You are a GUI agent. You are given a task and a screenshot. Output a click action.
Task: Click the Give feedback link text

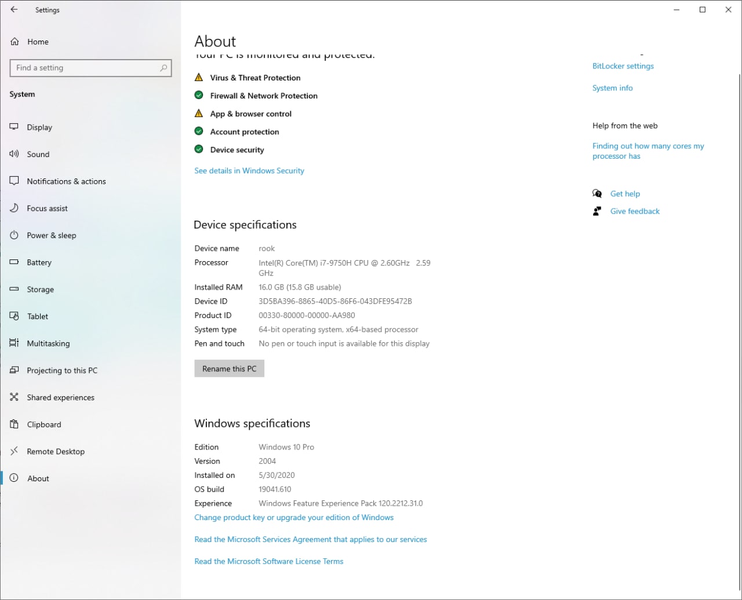[x=635, y=211]
